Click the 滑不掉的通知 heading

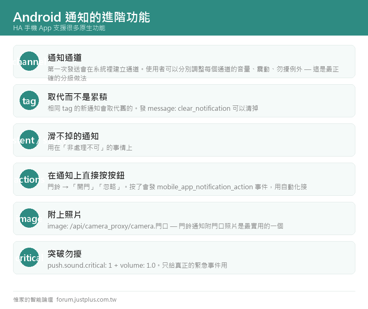73,136
